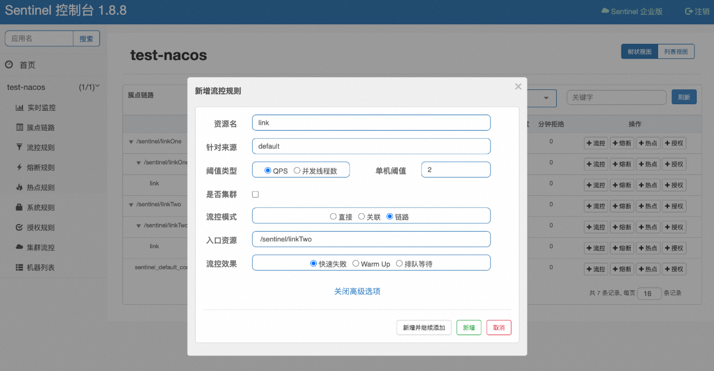714x371 pixels.
Task: Select Warm Up flow control effect
Action: (356, 264)
